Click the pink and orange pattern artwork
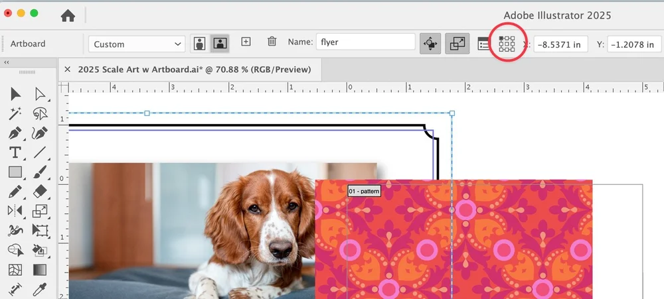Image resolution: width=664 pixels, height=299 pixels. pyautogui.click(x=454, y=239)
